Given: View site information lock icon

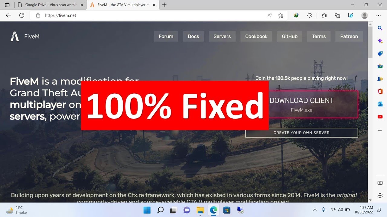Looking at the screenshot, I should point(38,15).
